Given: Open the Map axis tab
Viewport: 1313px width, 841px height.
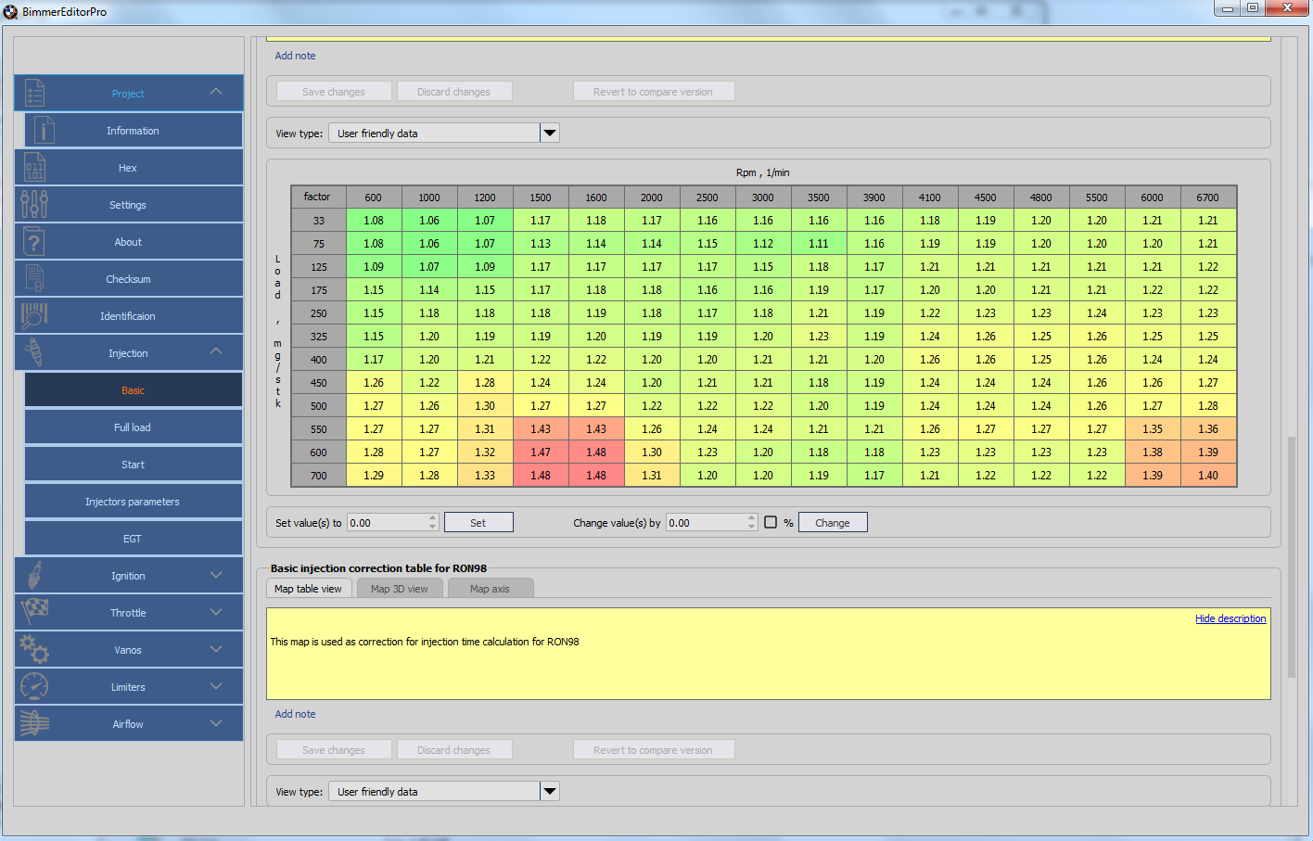Looking at the screenshot, I should pos(490,589).
